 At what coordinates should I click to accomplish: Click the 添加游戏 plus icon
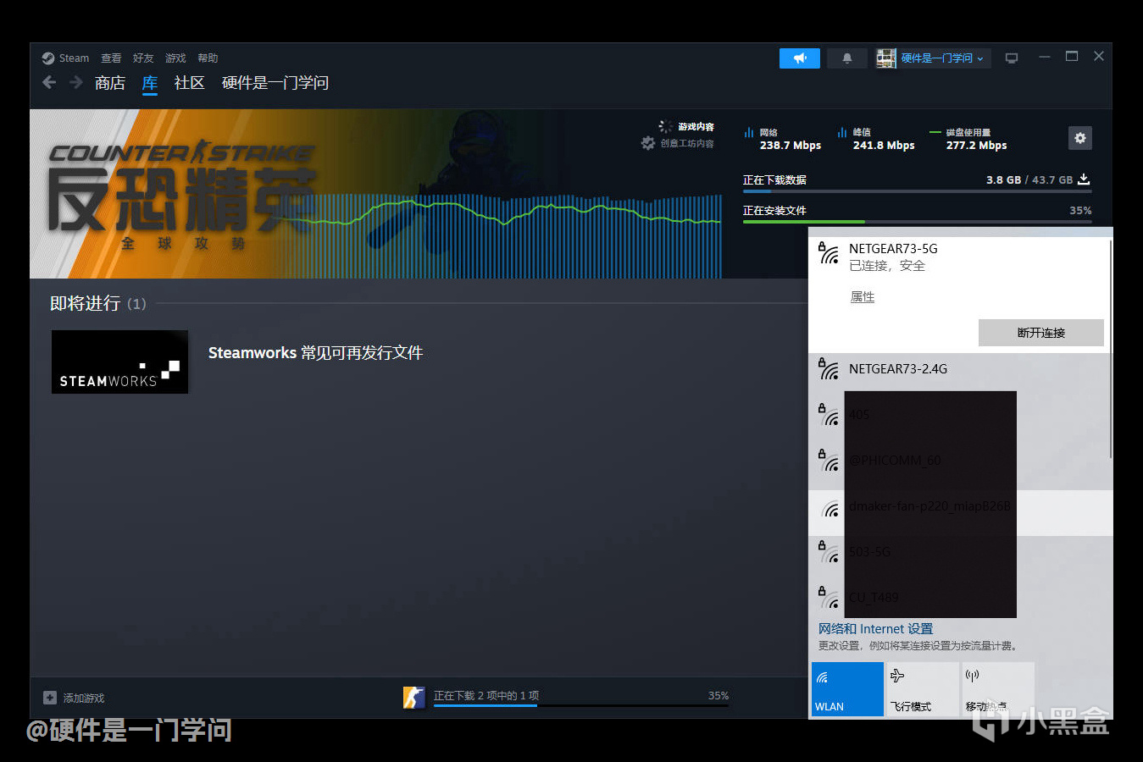click(50, 698)
